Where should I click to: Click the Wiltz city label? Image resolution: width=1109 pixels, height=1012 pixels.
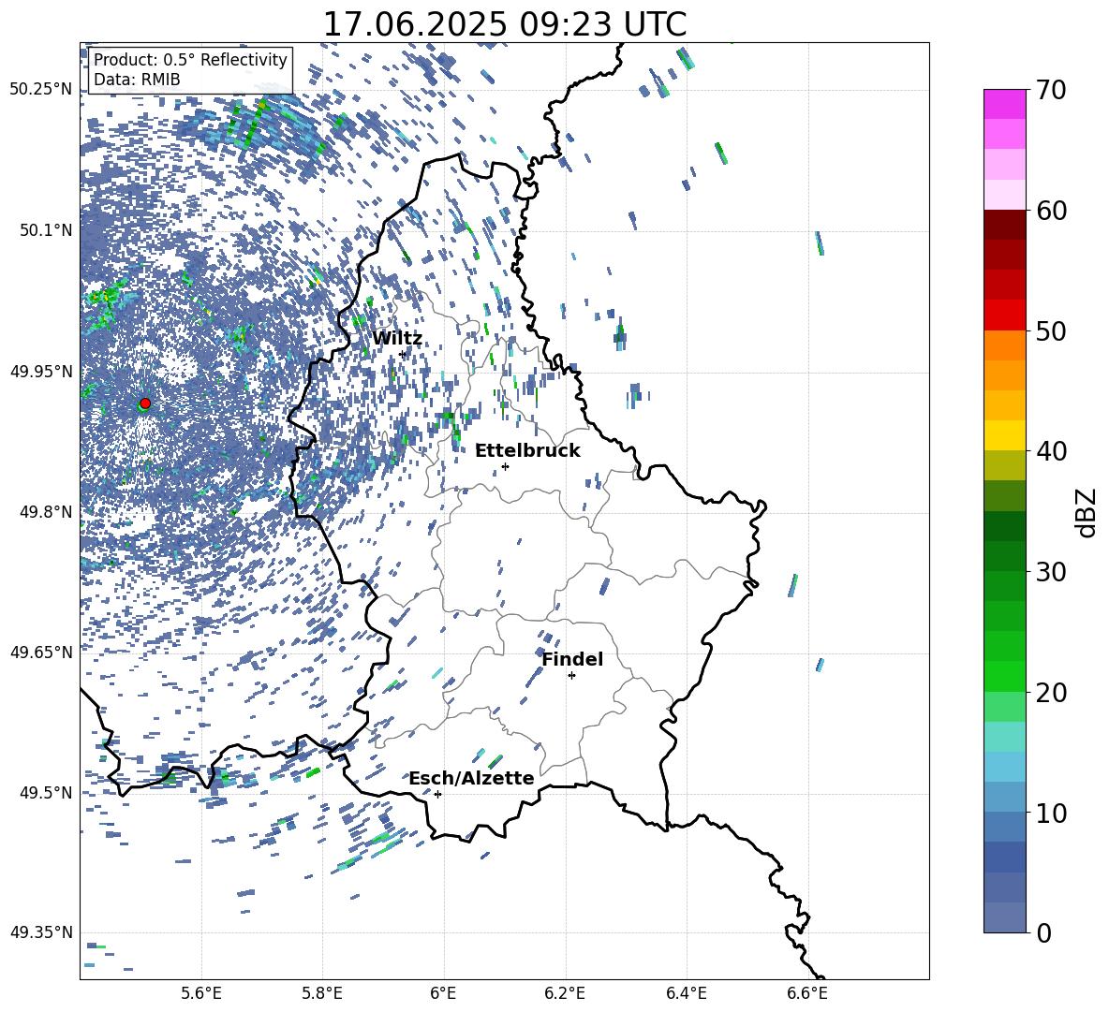(397, 339)
